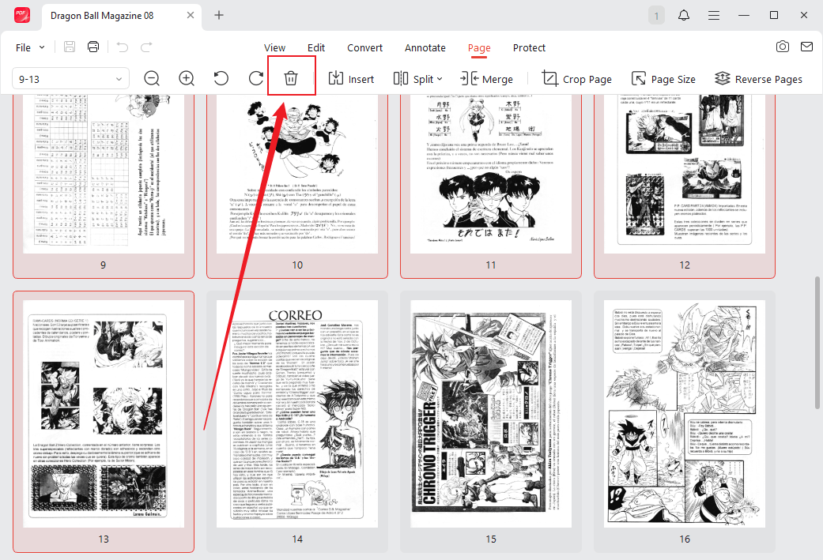Open the hamburger menu icon

(714, 15)
